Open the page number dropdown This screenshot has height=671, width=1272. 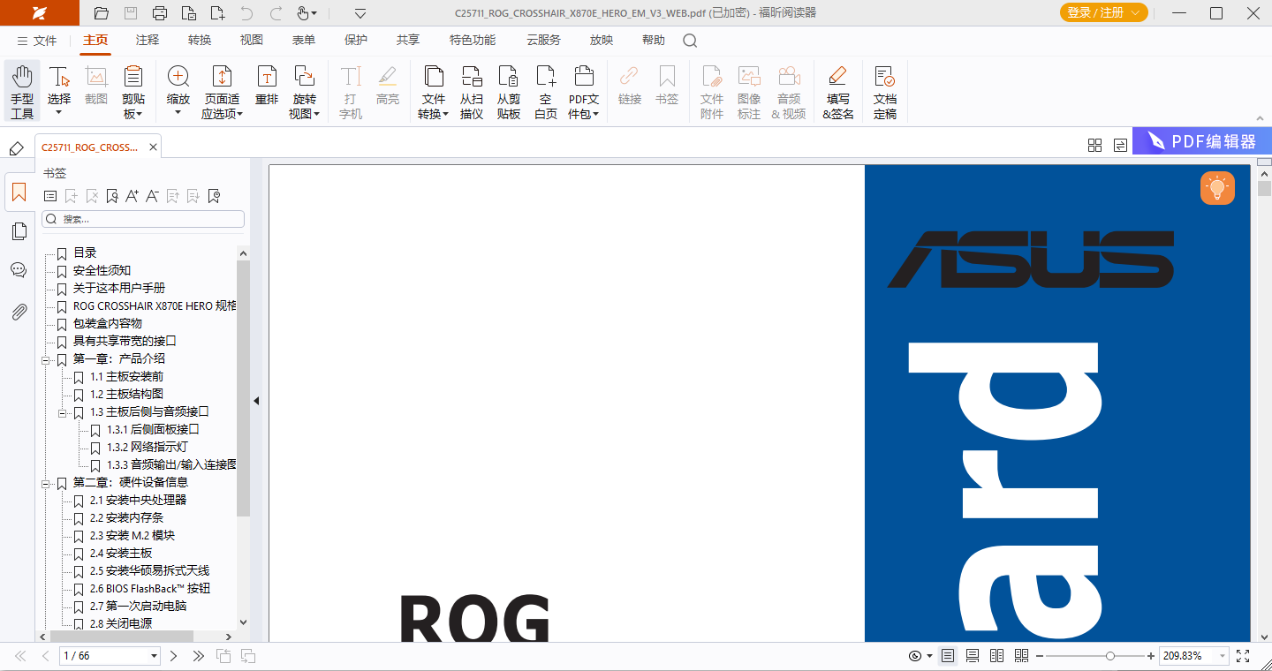pos(154,656)
